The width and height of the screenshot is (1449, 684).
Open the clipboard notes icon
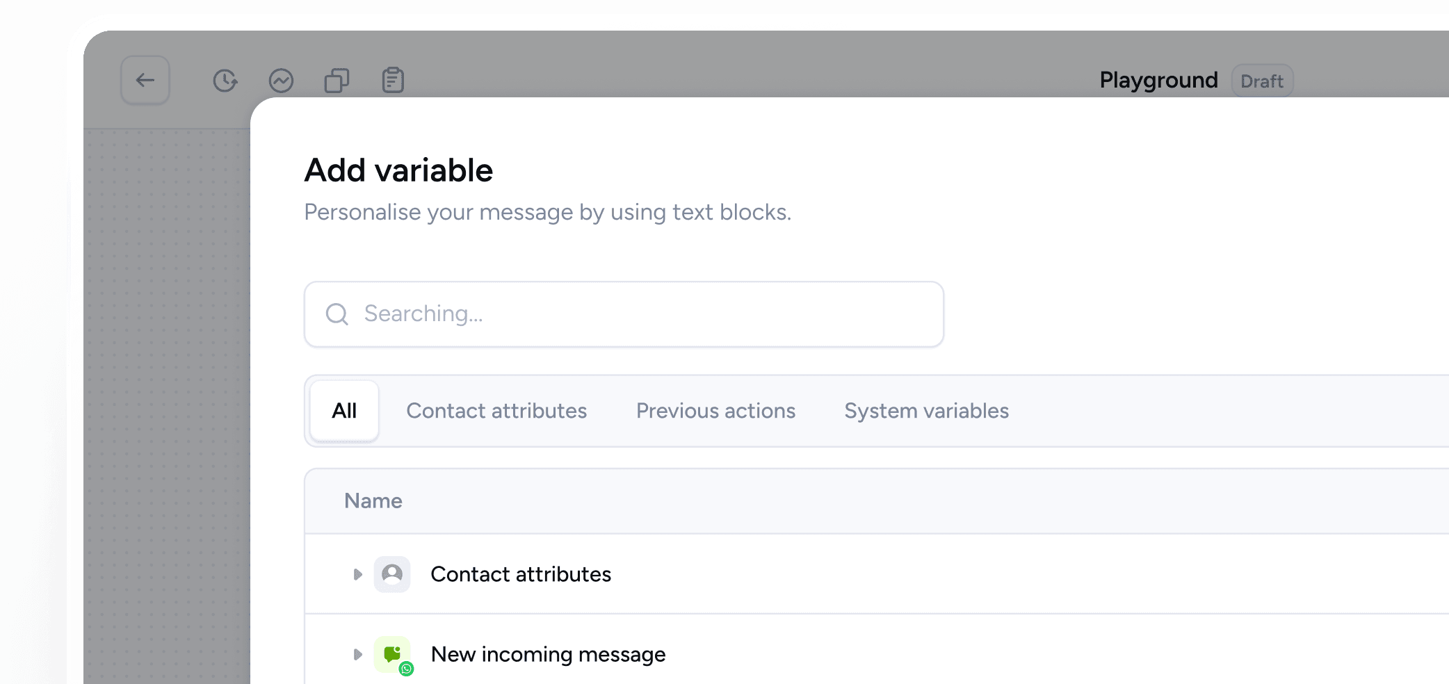click(x=393, y=81)
